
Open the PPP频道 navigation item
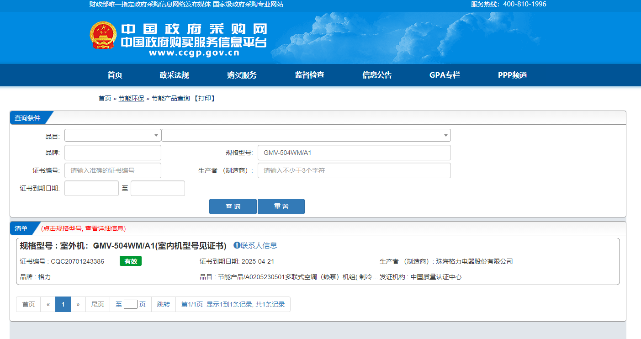pos(513,75)
